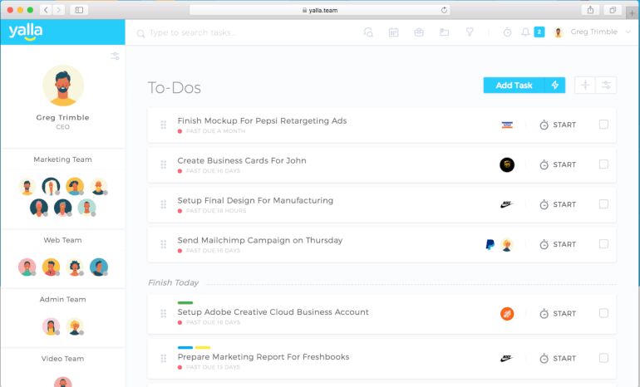Click Safari sidebar toggle button

[x=79, y=10]
